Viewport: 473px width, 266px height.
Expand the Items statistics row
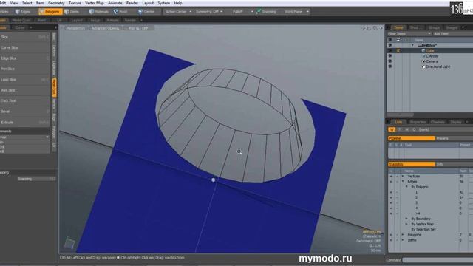click(x=403, y=240)
